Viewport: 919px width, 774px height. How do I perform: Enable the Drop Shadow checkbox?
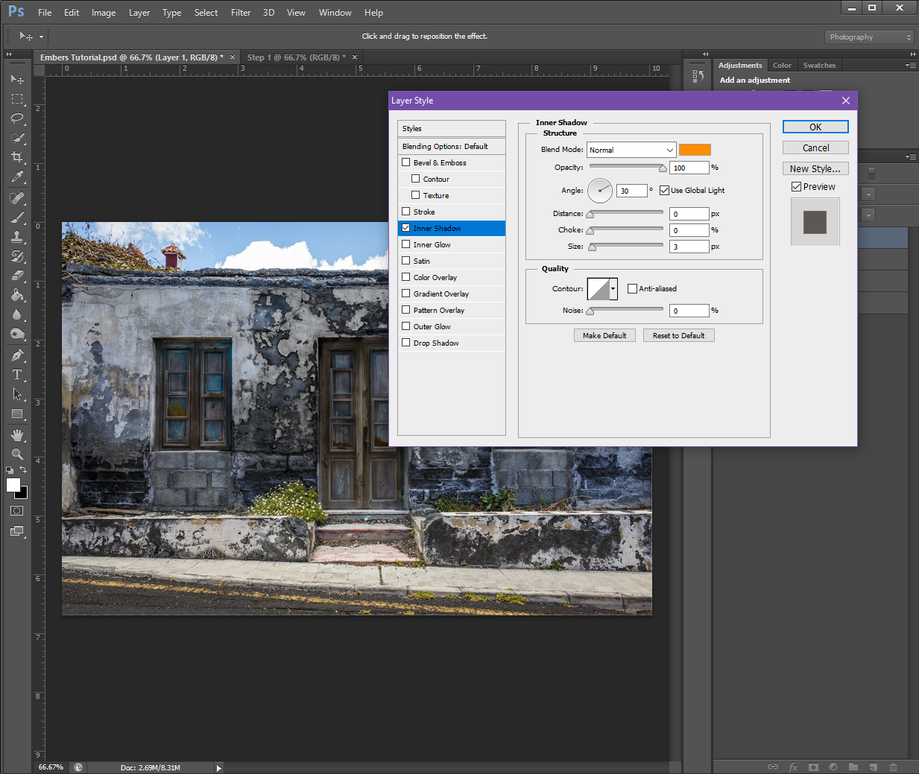406,343
